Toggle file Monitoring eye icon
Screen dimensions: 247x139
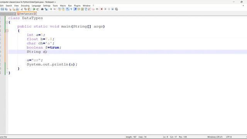[97, 9]
